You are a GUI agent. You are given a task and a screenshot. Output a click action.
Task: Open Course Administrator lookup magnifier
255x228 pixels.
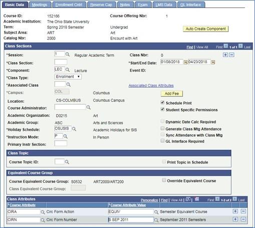point(89,107)
